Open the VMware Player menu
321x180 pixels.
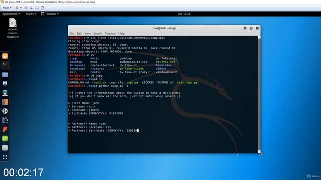[7, 8]
